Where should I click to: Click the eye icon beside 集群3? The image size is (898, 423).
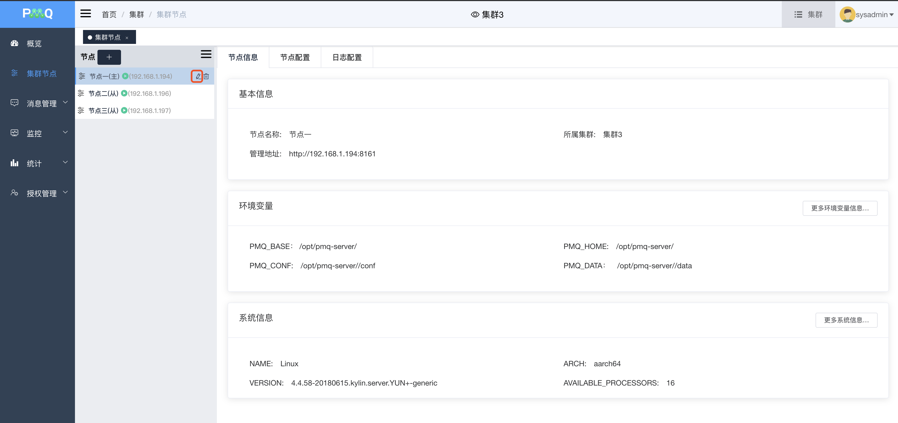point(475,15)
